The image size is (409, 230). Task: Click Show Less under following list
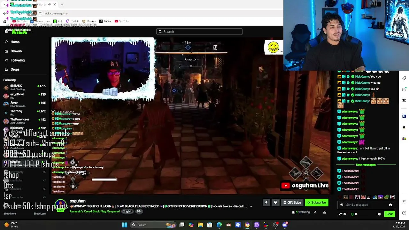[x=40, y=214]
